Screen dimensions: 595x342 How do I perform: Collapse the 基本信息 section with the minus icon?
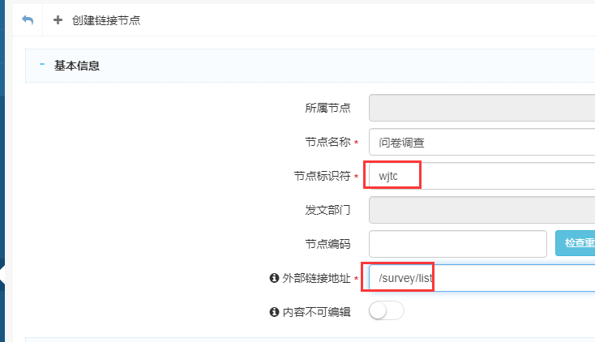click(x=41, y=65)
